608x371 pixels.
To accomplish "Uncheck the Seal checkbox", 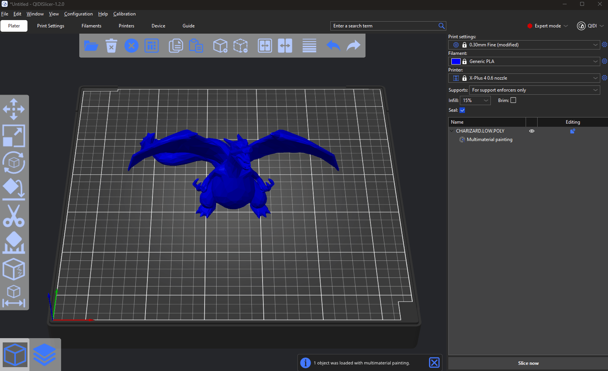I will (462, 110).
